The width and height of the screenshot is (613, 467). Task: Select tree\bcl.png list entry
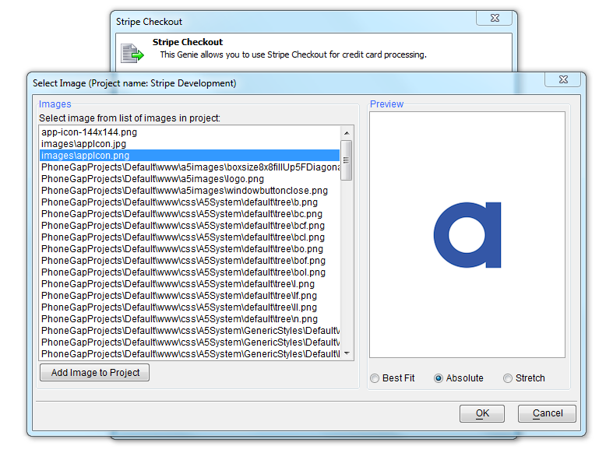tap(190, 237)
